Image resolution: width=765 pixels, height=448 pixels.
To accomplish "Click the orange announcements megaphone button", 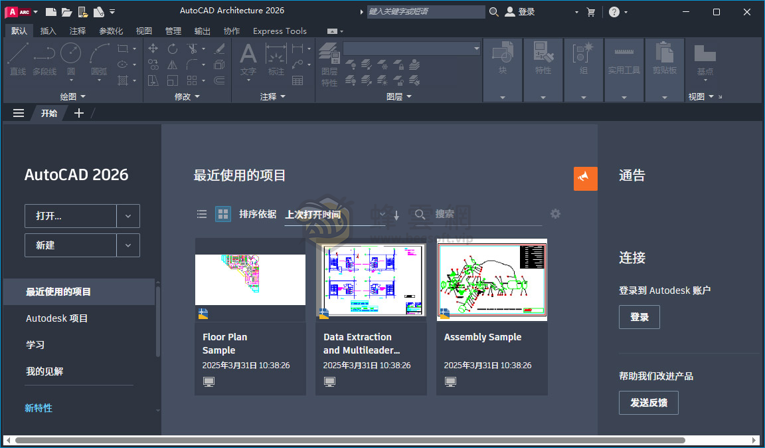I will pos(586,178).
